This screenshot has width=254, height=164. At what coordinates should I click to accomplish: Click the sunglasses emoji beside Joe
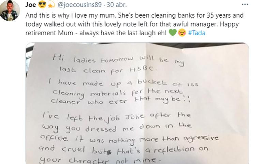coord(42,4)
